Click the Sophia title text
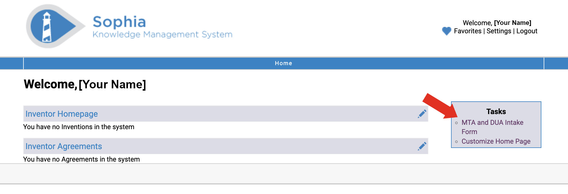Screen dimensions: 568x194 119,22
